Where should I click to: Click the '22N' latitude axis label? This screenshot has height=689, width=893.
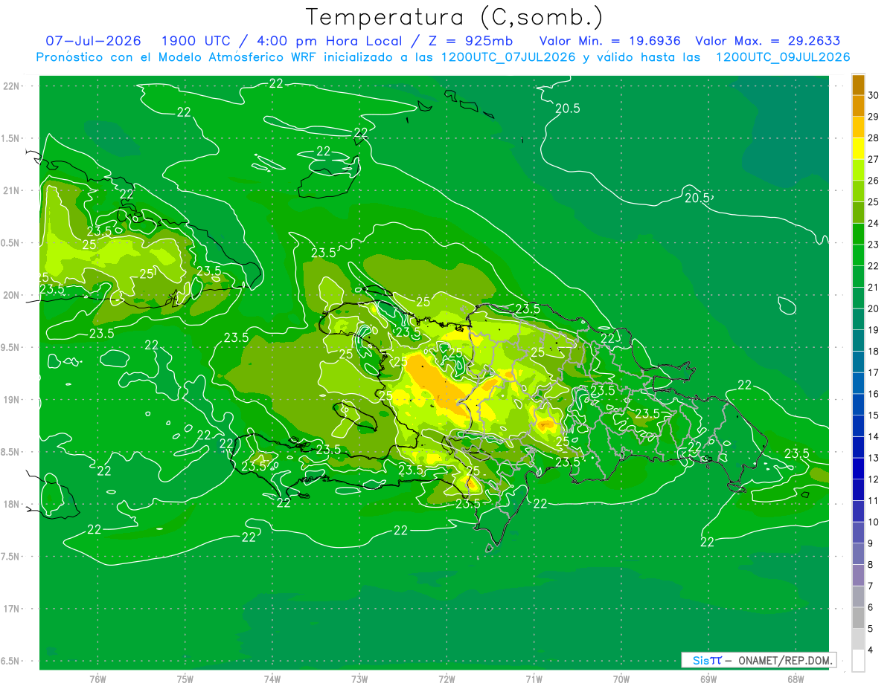point(12,85)
